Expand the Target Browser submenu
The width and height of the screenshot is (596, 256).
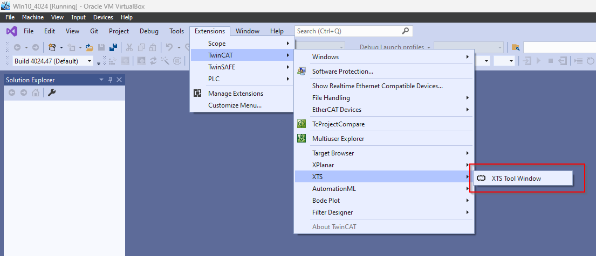click(x=384, y=153)
